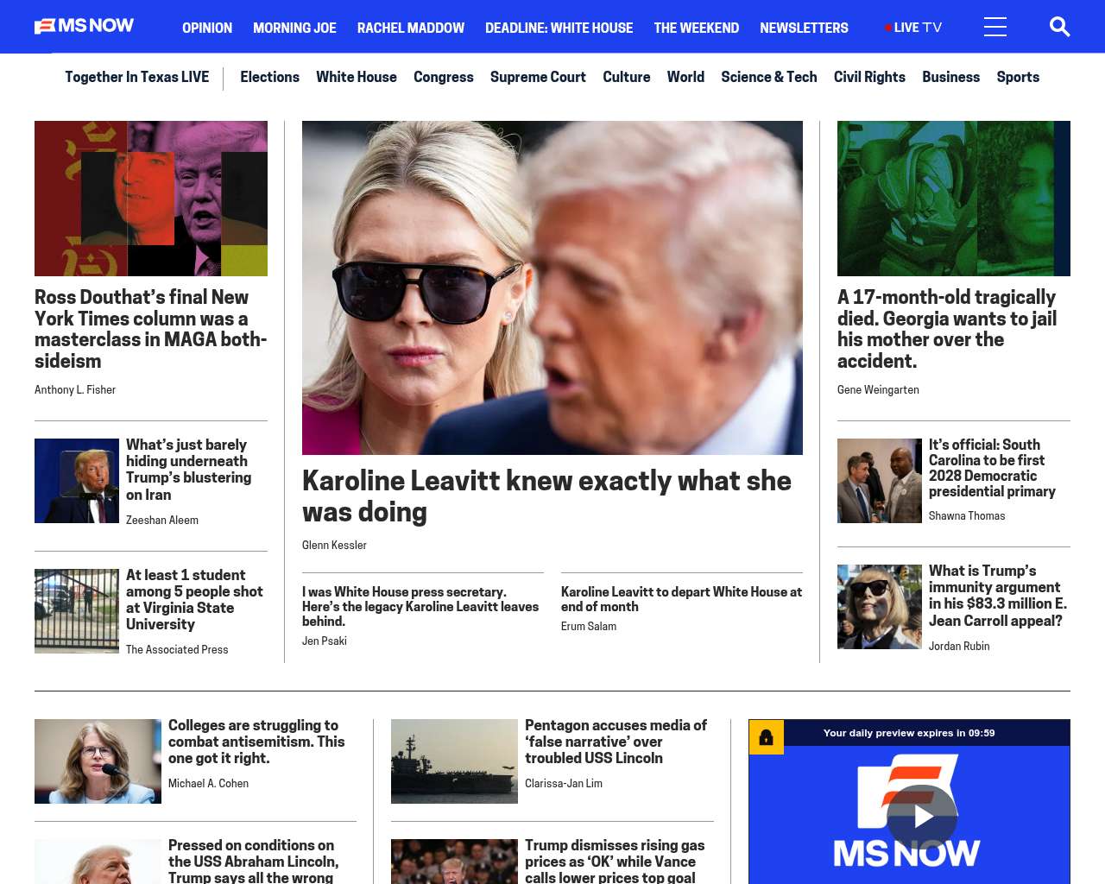
Task: Open the Ross Douthat column image
Action: tap(151, 199)
